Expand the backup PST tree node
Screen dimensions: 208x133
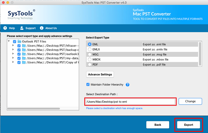click(13, 50)
